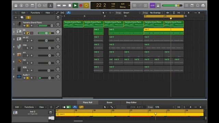Viewport: 219px width, 123px height.
Task: Open the Inspector info icon
Action: (21, 5)
